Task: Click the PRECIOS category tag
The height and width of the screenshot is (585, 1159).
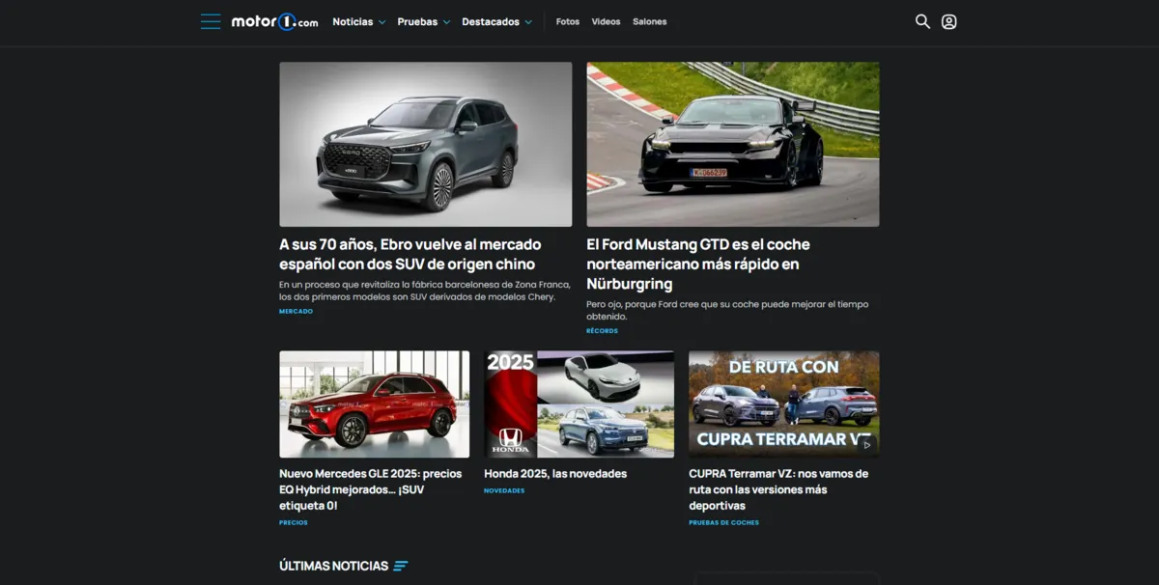Action: 294,522
